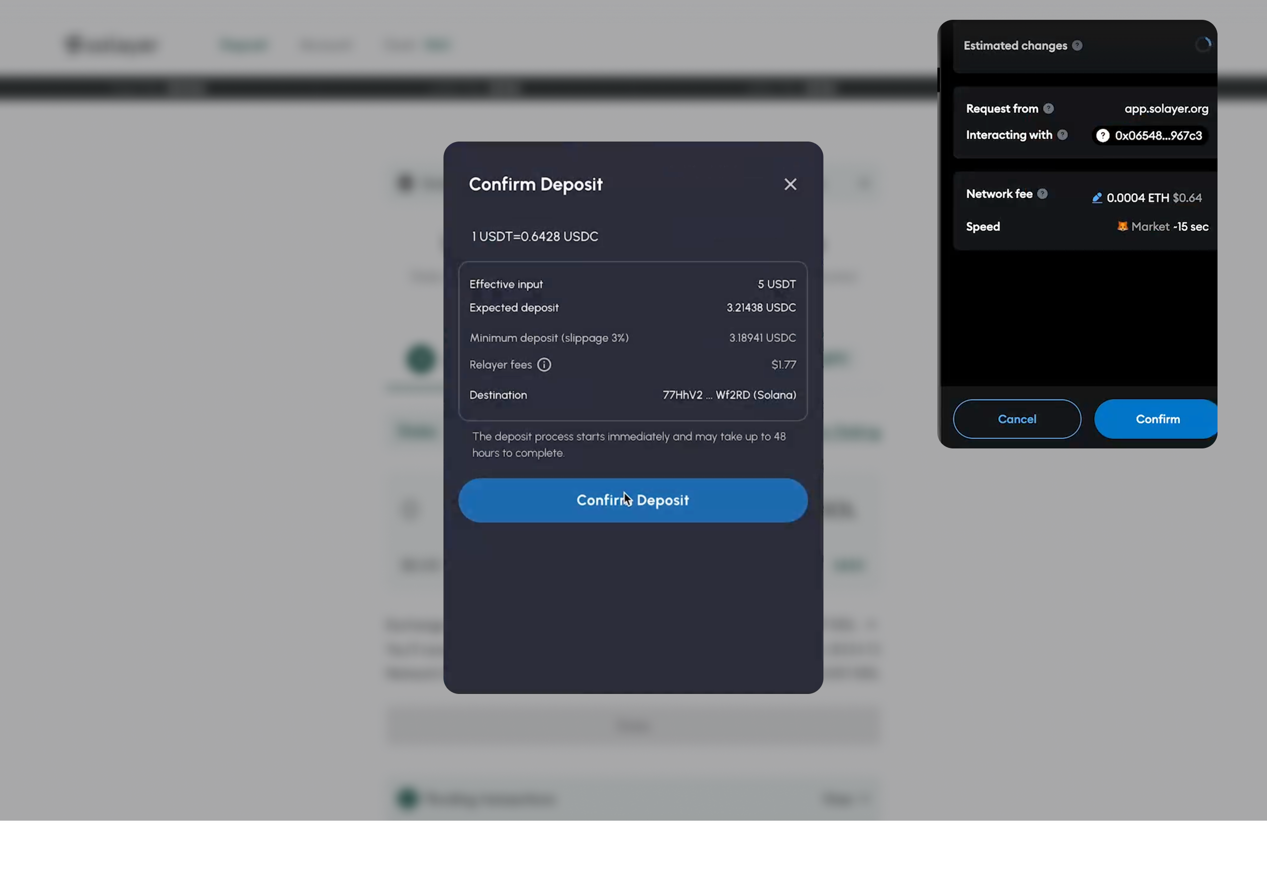
Task: Click the blurred Deposit tab in the header
Action: [x=244, y=45]
